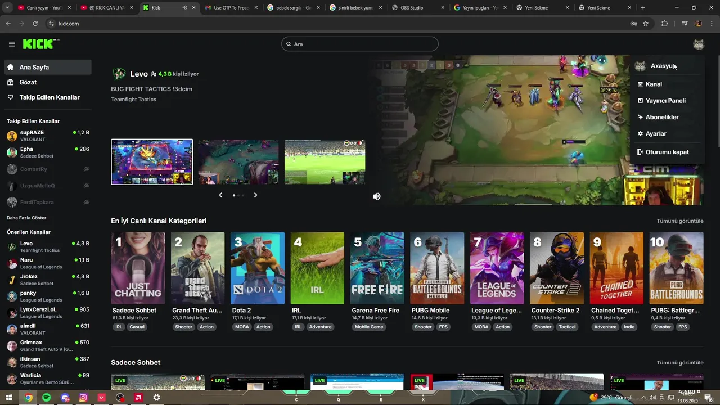Open a new browser tab with plus
The width and height of the screenshot is (720, 405).
tap(643, 8)
